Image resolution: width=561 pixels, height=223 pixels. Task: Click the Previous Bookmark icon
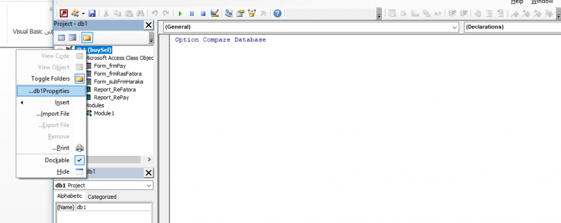click(537, 13)
